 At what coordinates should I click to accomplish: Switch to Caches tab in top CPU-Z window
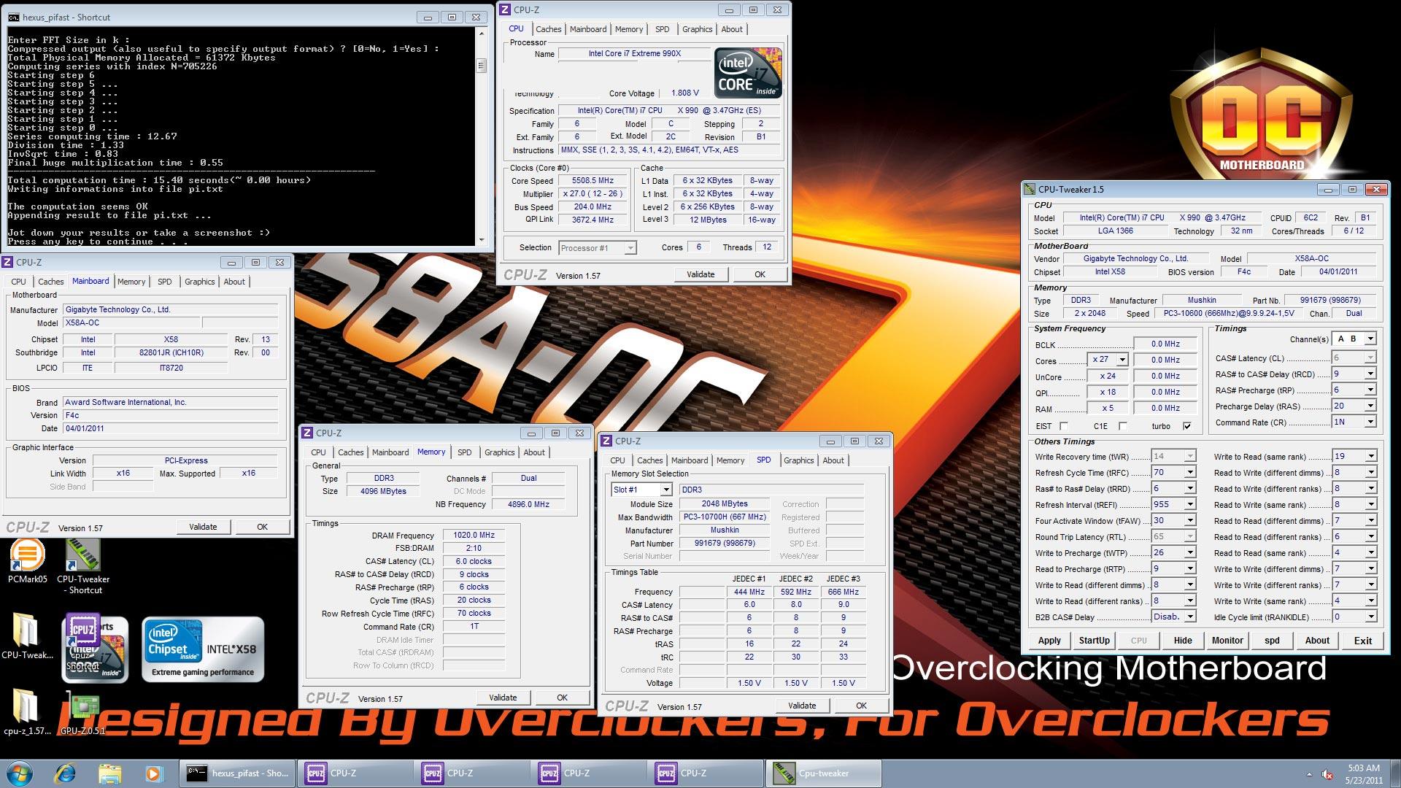tap(548, 29)
